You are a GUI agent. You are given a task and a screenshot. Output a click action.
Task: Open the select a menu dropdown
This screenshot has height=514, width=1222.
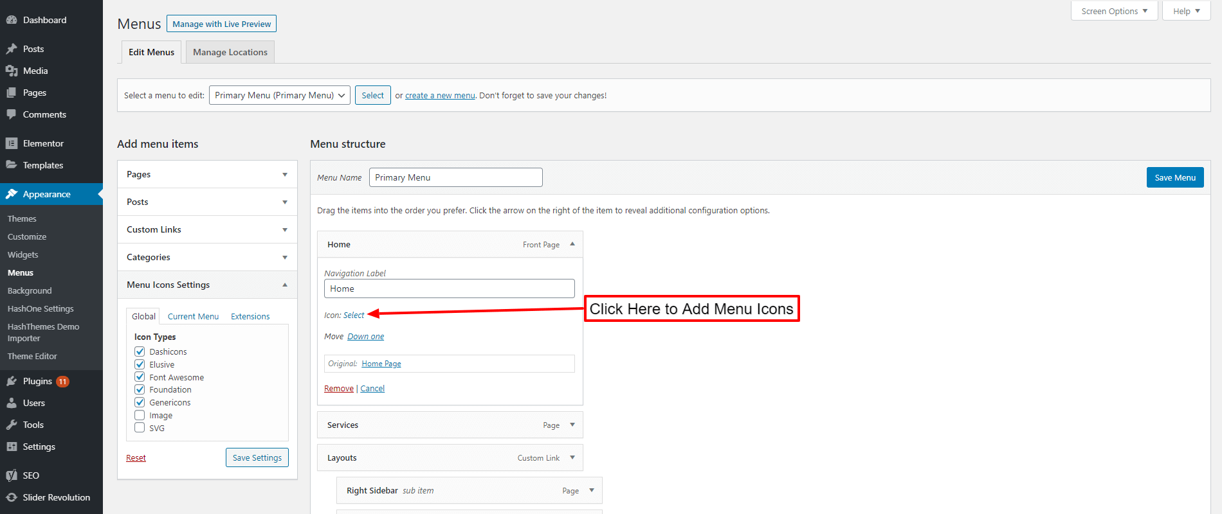(x=280, y=95)
